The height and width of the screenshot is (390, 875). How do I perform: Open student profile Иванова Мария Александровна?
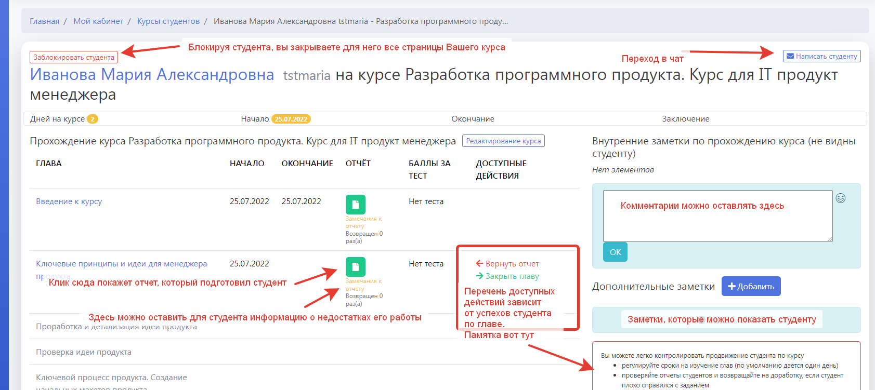point(152,75)
